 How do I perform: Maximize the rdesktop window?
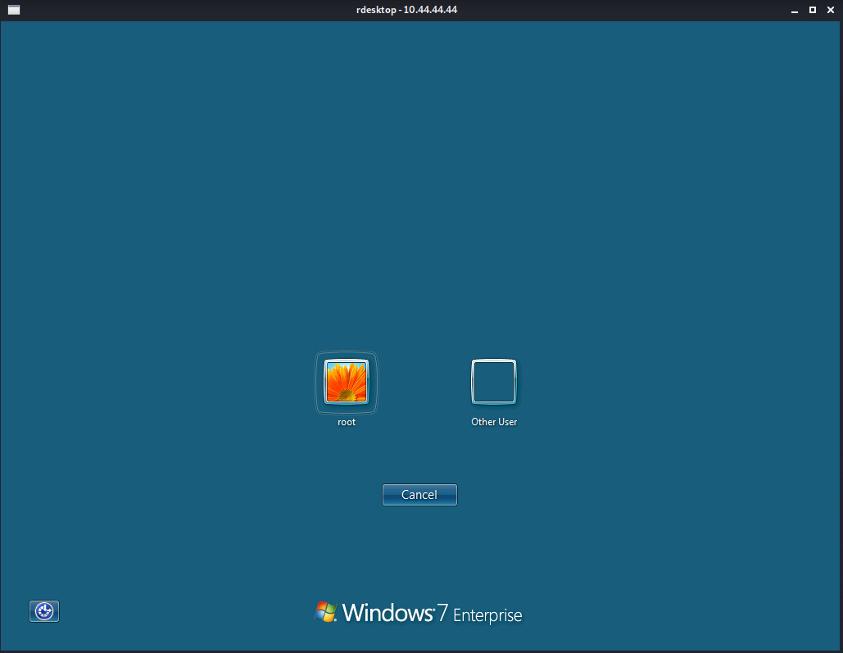coord(813,10)
